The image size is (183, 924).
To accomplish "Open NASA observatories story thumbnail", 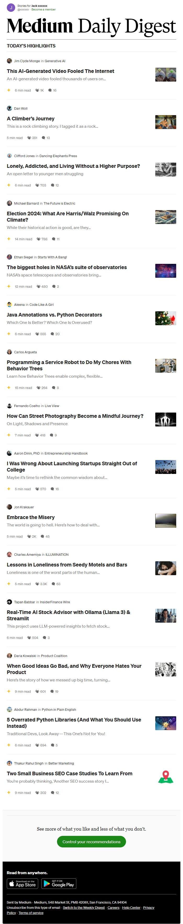I will pyautogui.click(x=165, y=271).
